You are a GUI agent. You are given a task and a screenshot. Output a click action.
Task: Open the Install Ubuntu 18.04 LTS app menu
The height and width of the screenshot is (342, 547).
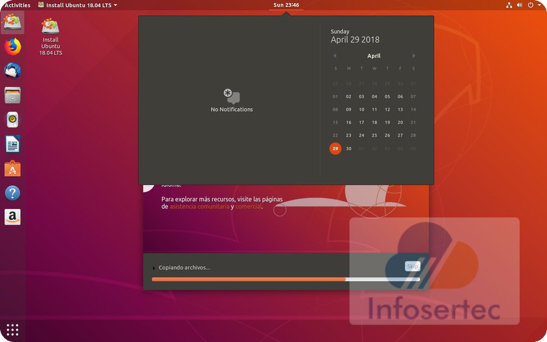[x=78, y=5]
